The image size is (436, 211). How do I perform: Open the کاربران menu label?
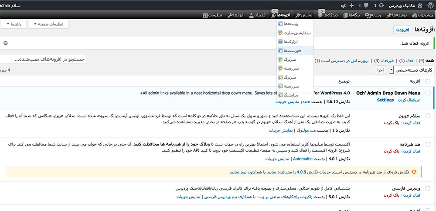pos(260,15)
